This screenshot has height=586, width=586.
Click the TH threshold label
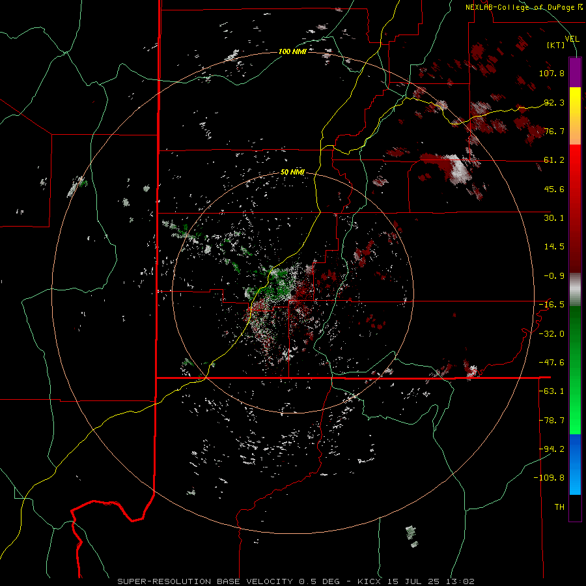[x=559, y=507]
